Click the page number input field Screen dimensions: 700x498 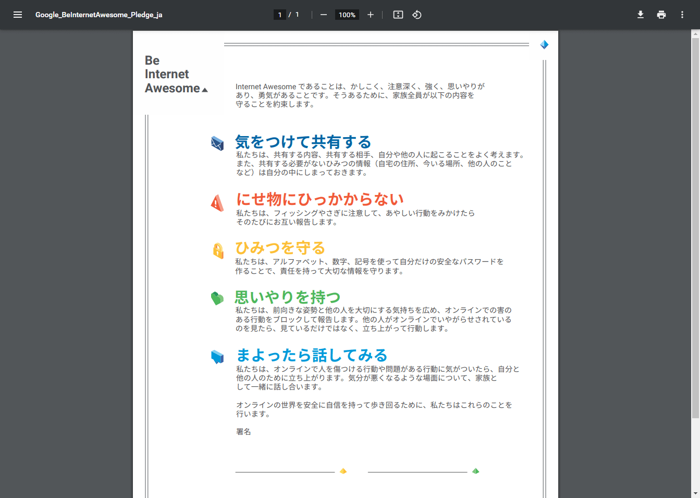(280, 15)
